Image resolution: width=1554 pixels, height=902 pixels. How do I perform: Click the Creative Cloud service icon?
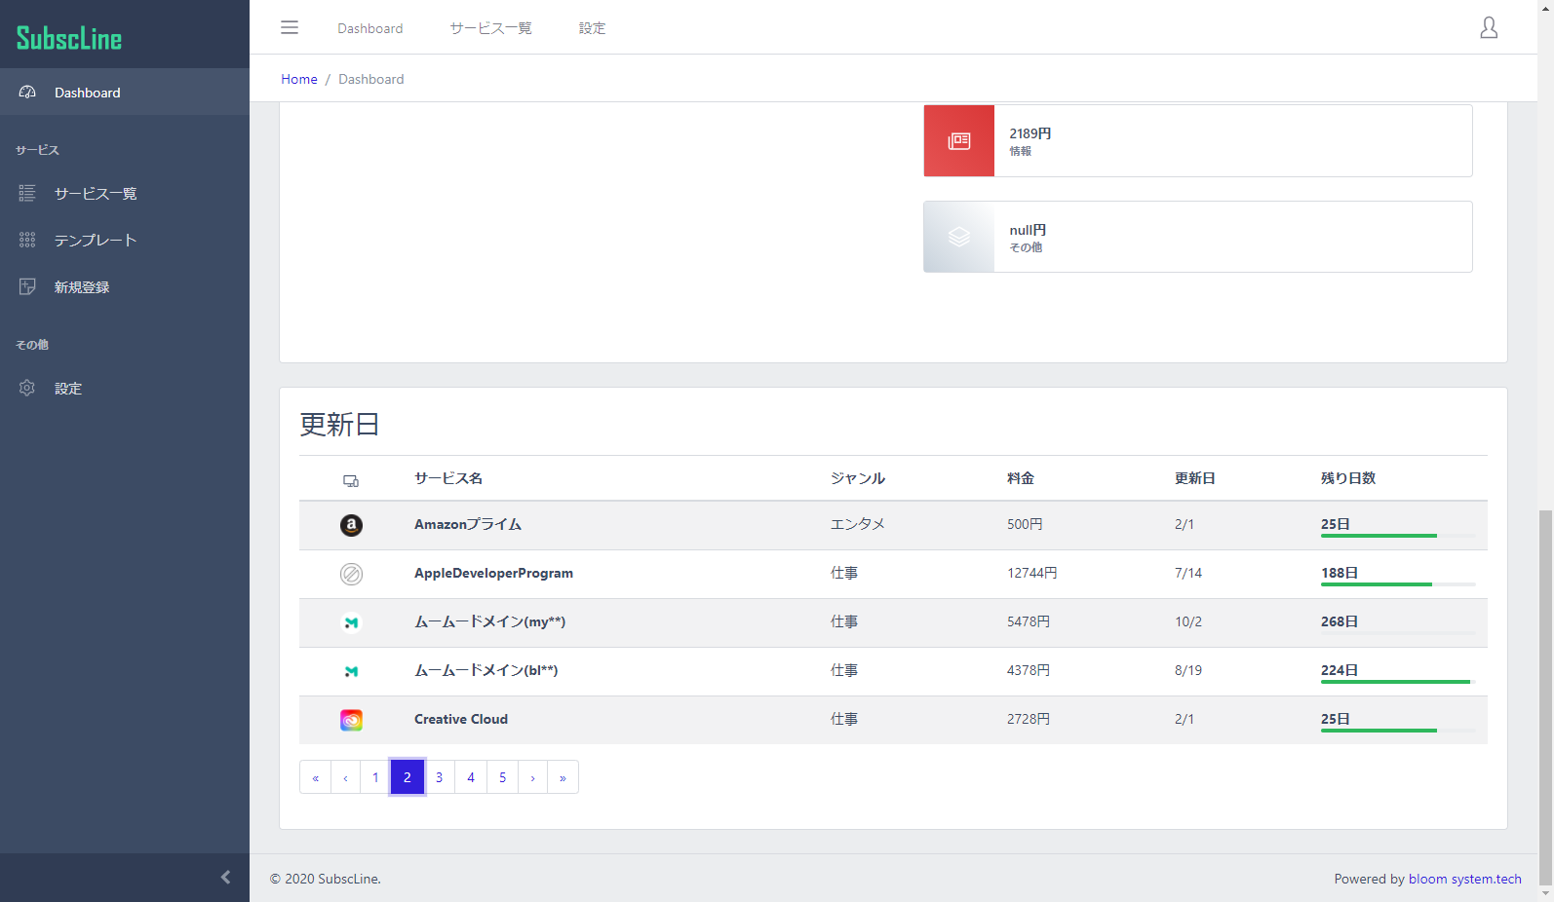click(x=351, y=720)
